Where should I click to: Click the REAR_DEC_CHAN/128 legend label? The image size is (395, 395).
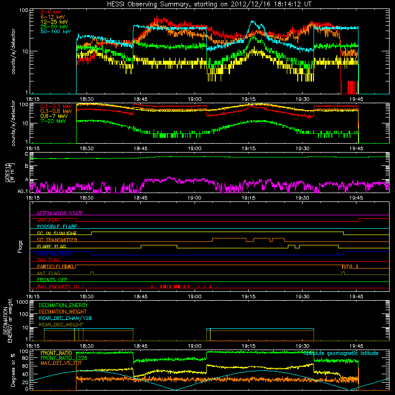pos(65,318)
